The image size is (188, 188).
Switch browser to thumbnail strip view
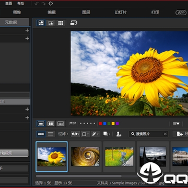click(x=41, y=134)
